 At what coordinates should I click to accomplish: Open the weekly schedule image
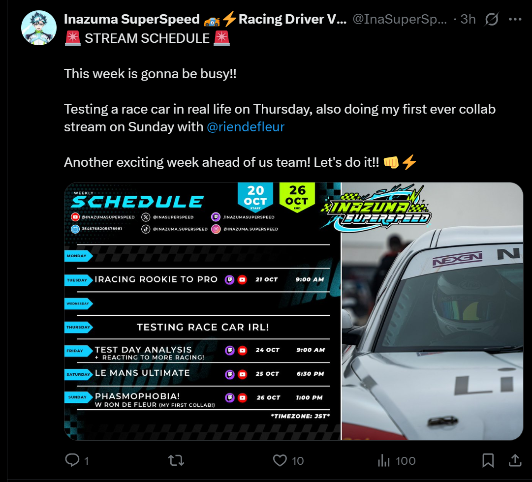[203, 311]
